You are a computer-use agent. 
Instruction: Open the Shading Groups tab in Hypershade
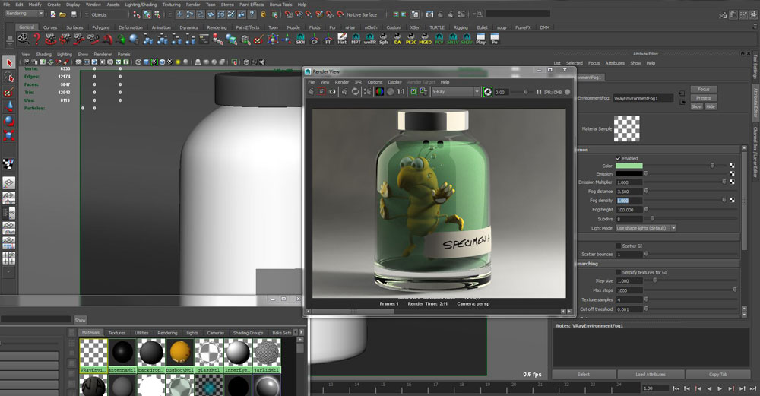coord(249,333)
